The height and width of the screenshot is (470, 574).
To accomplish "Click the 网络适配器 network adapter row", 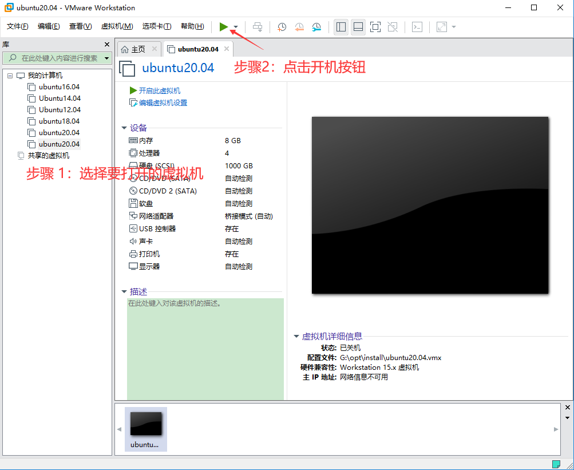I will [205, 216].
